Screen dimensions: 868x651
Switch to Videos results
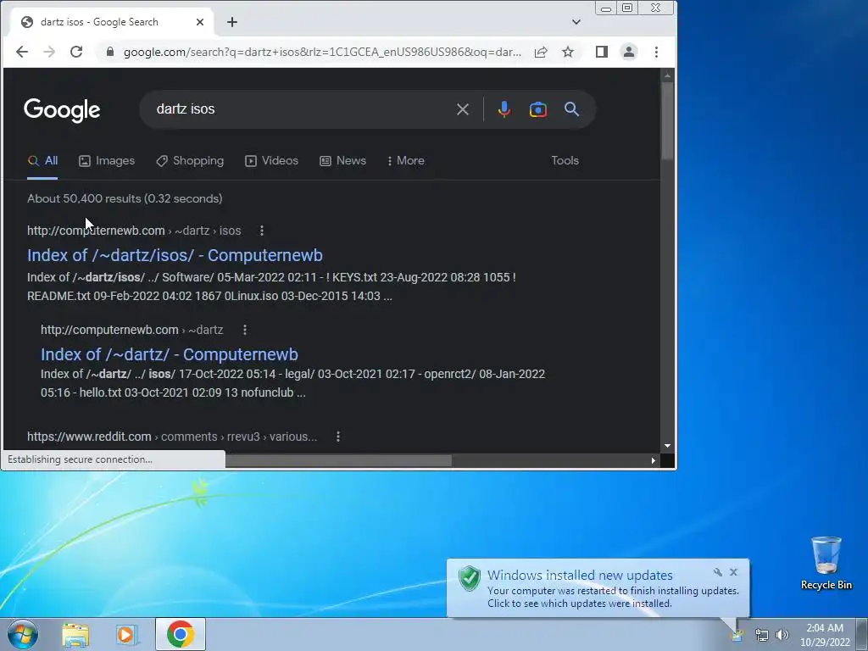tap(271, 160)
